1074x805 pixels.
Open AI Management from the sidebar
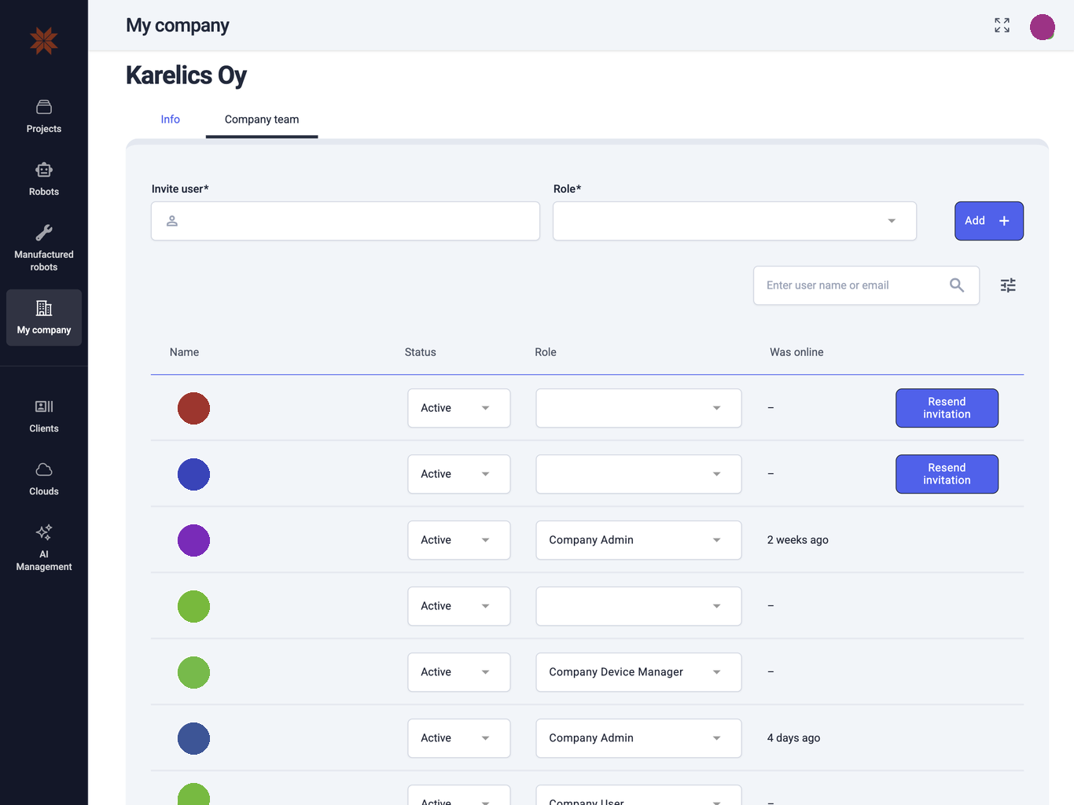pyautogui.click(x=44, y=548)
